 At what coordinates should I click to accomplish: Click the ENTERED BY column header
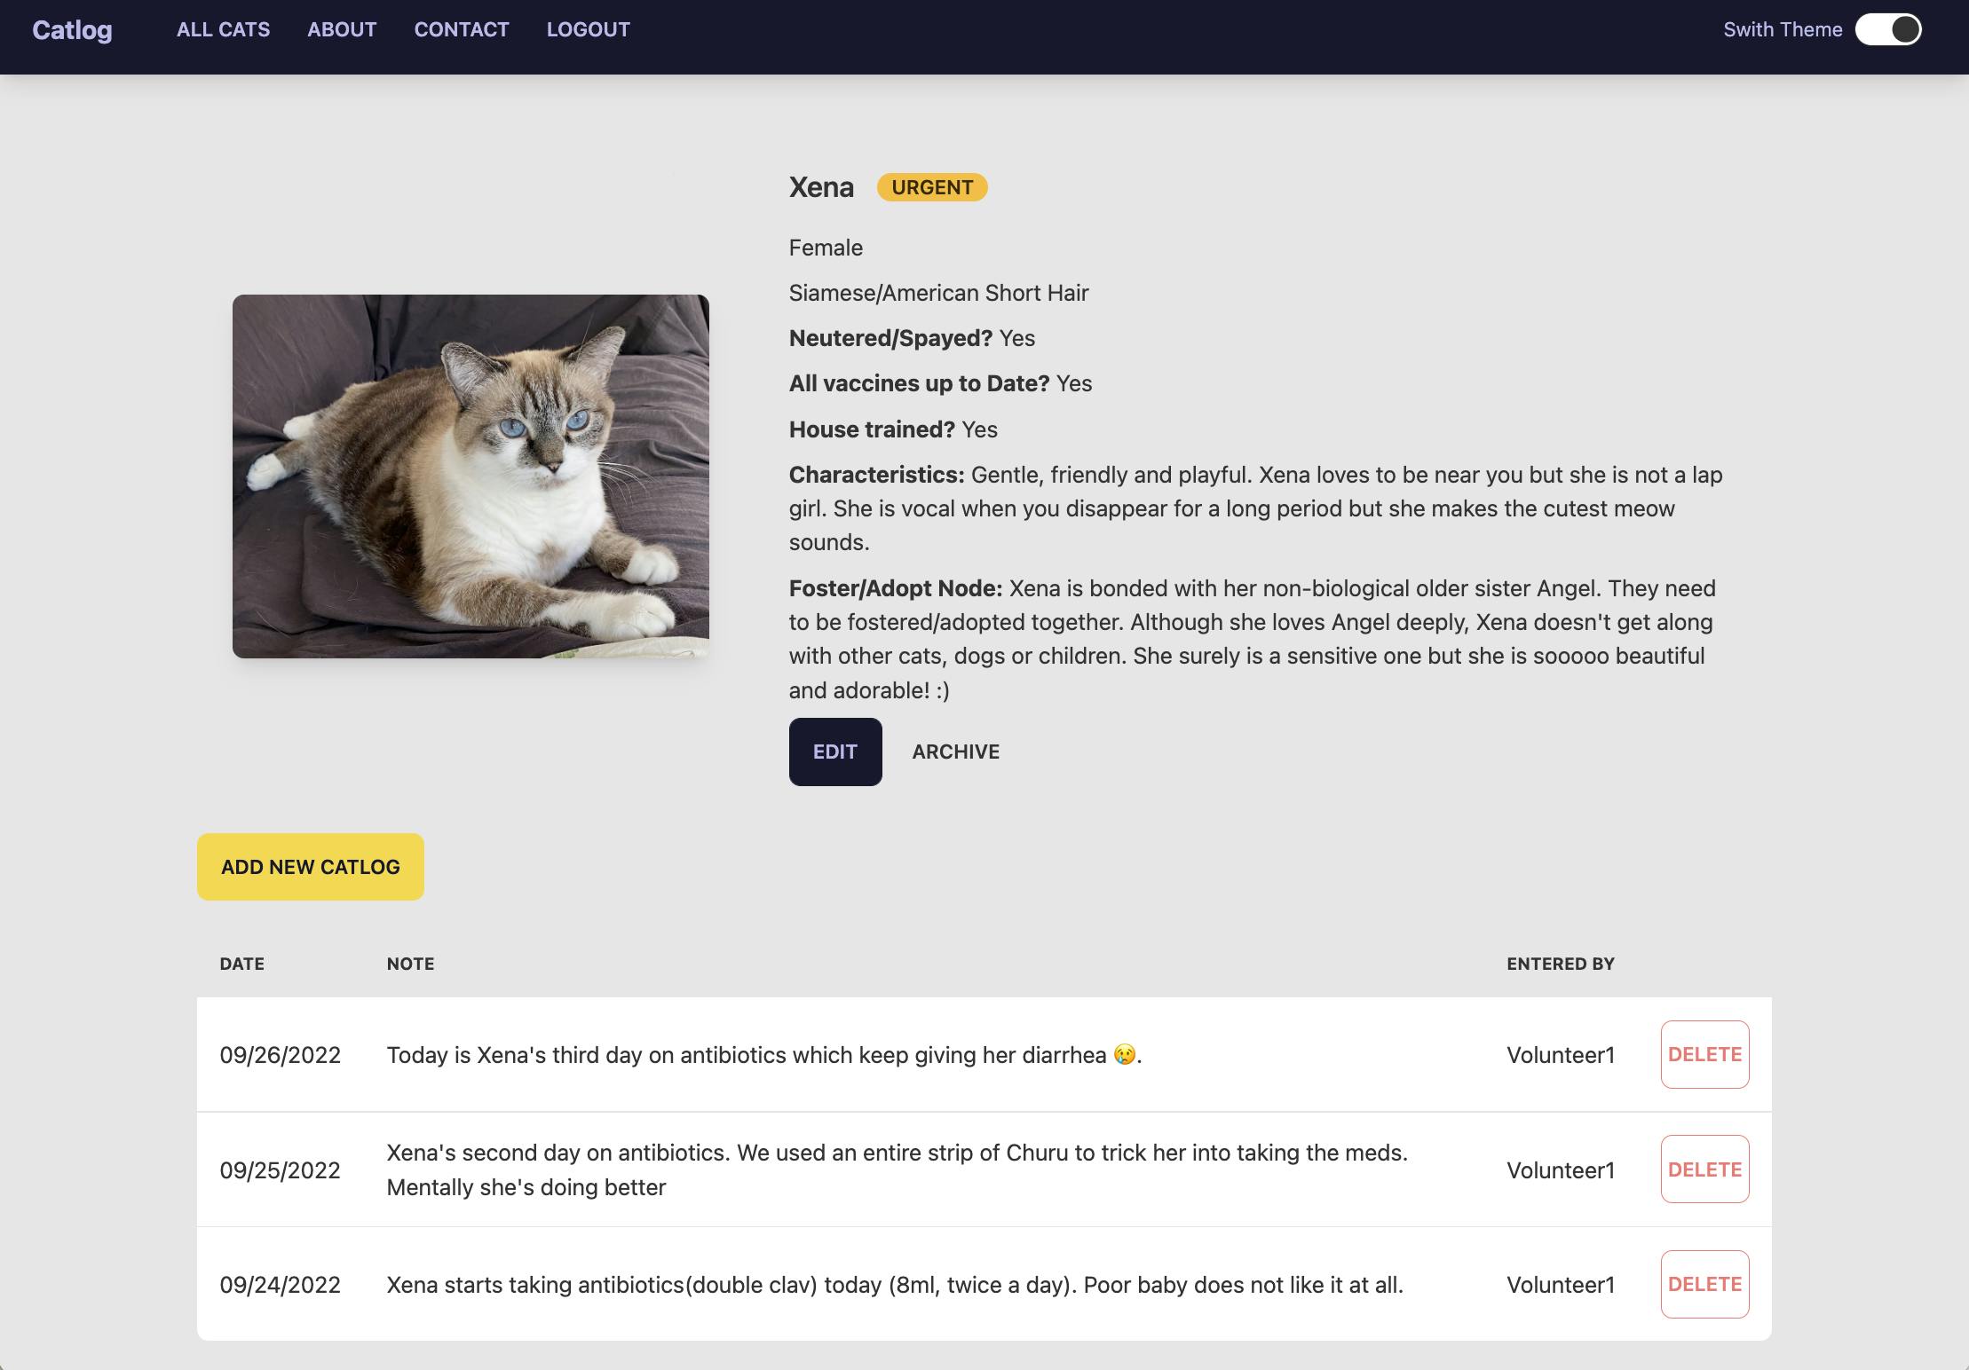tap(1561, 964)
